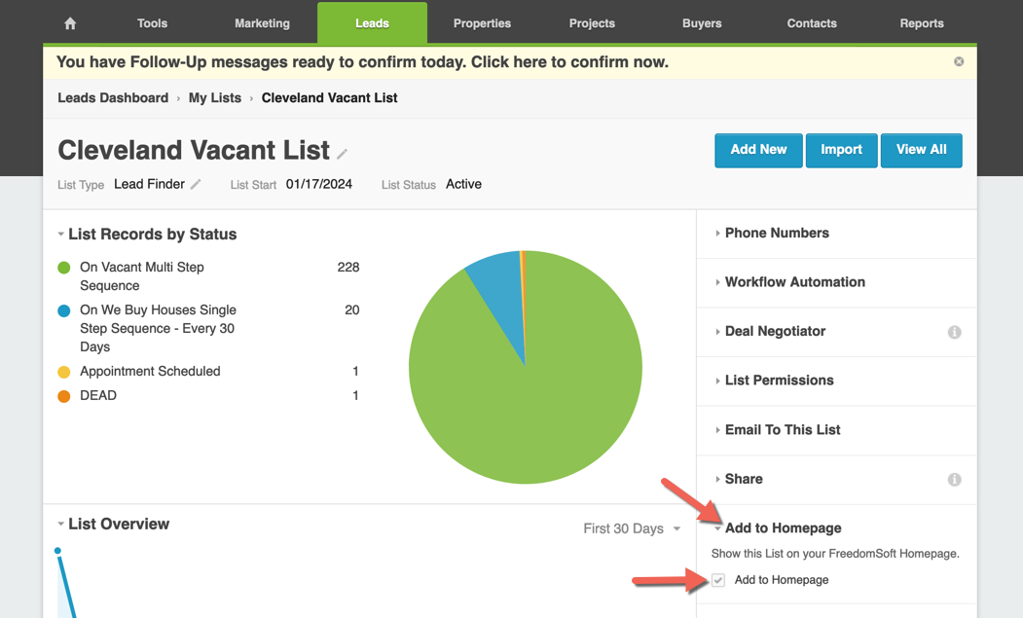Expand the Phone Numbers section
Image resolution: width=1023 pixels, height=618 pixels.
776,233
